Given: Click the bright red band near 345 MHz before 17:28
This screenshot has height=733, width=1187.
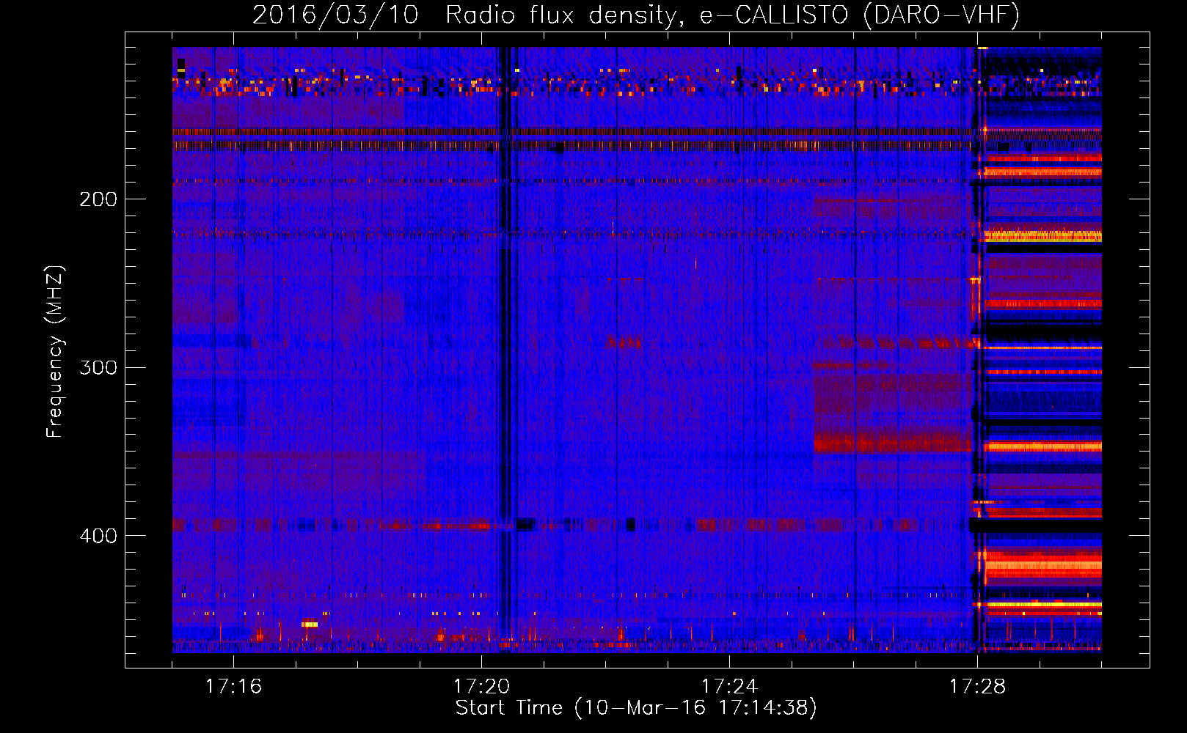Looking at the screenshot, I should (891, 443).
